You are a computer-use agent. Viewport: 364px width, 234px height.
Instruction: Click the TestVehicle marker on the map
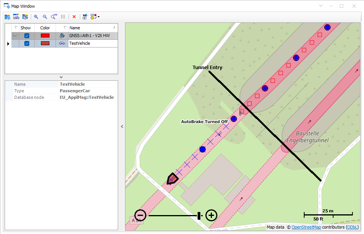(x=172, y=179)
